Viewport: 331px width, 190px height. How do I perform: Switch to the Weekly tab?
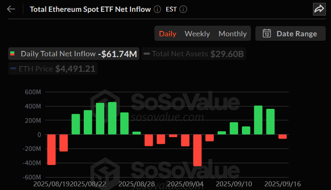197,34
